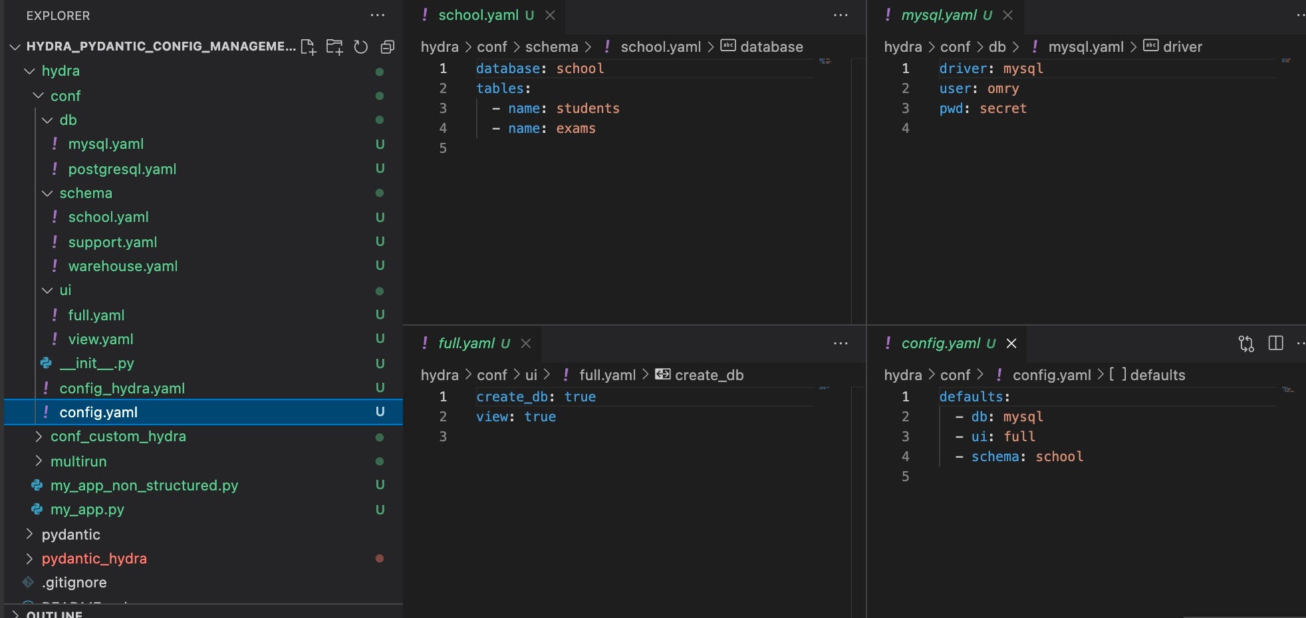This screenshot has height=618, width=1306.
Task: Open postgresql.yaml from the file tree
Action: tap(122, 169)
